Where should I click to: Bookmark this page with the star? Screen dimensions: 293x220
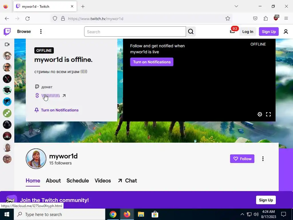pyautogui.click(x=227, y=19)
